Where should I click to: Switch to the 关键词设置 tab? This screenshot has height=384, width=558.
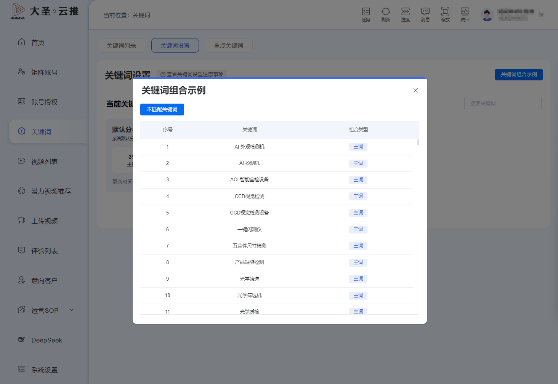click(175, 45)
